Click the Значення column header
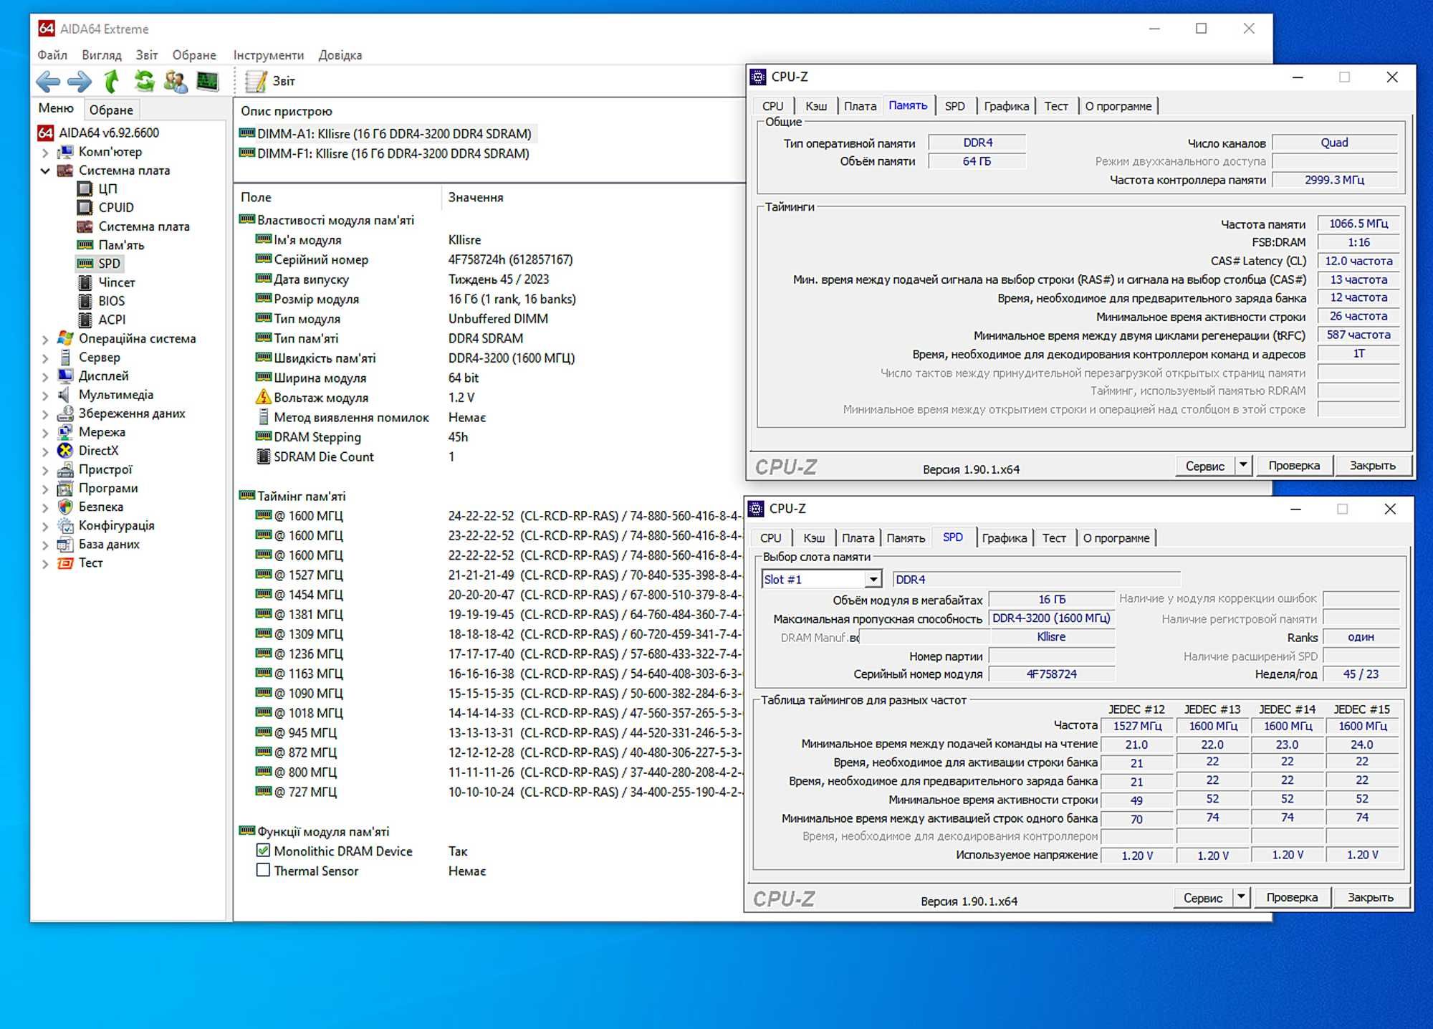1433x1029 pixels. click(x=593, y=197)
